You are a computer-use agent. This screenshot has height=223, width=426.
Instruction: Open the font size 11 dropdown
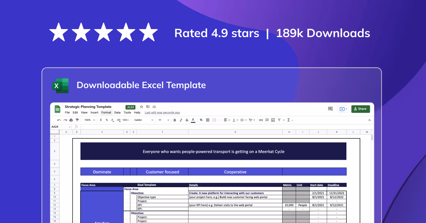point(164,120)
